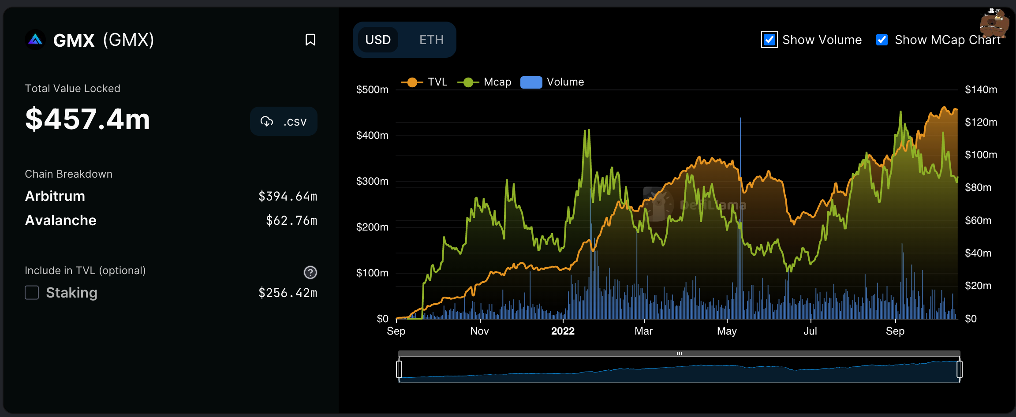Click the $140m right axis label
This screenshot has width=1016, height=417.
(x=981, y=89)
